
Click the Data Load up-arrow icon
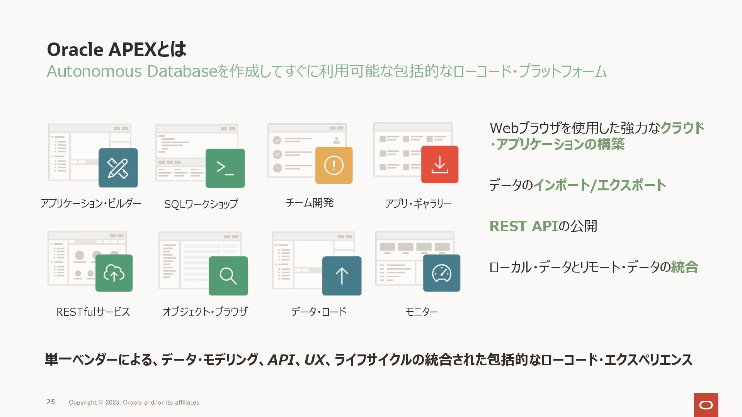click(342, 276)
